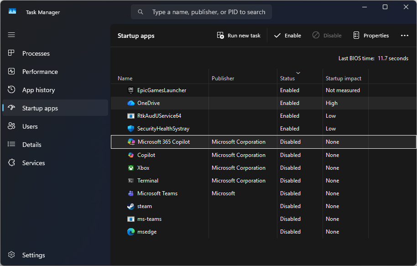Sort by the Status column header
The height and width of the screenshot is (266, 417).
point(287,78)
